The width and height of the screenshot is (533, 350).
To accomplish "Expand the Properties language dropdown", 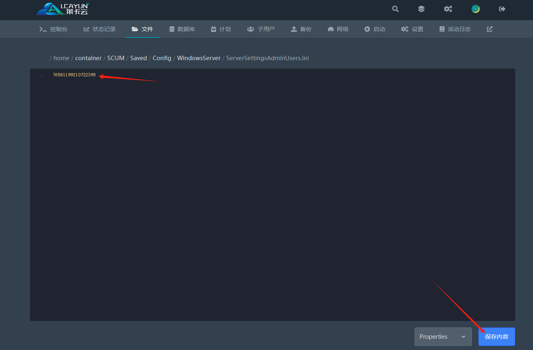I will 443,337.
